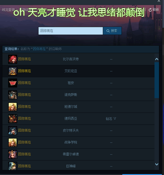Open the 诺克萨斯 summoner avatar icon
164x175 pixels.
coord(13,95)
